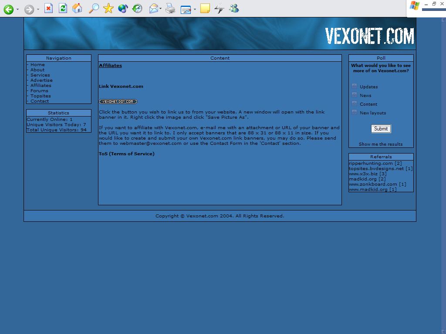Click the Vexonet.com link banner image
Screen dimensions: 446x334
(x=118, y=102)
